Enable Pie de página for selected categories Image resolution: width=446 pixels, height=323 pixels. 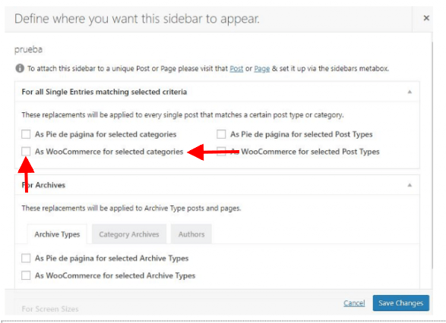pyautogui.click(x=26, y=134)
